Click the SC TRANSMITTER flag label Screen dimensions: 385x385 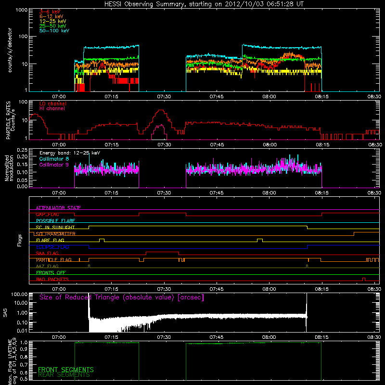(55, 234)
